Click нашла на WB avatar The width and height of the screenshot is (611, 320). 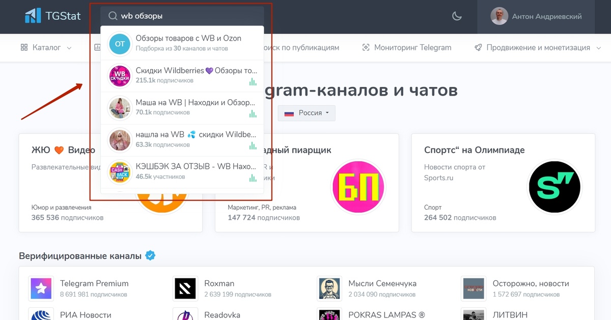[x=120, y=139]
